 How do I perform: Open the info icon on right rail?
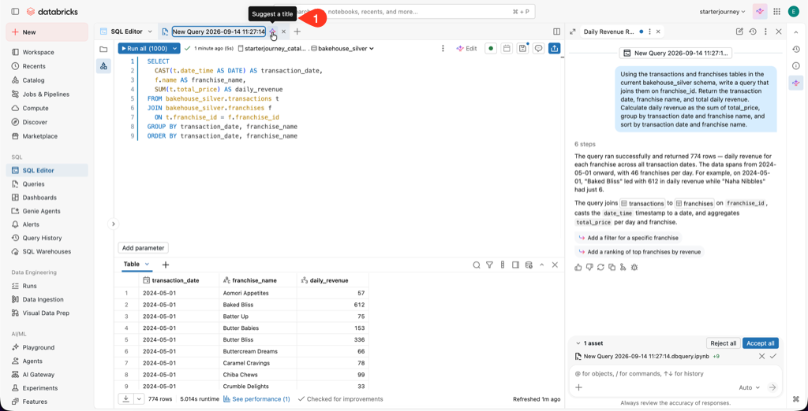pos(795,66)
